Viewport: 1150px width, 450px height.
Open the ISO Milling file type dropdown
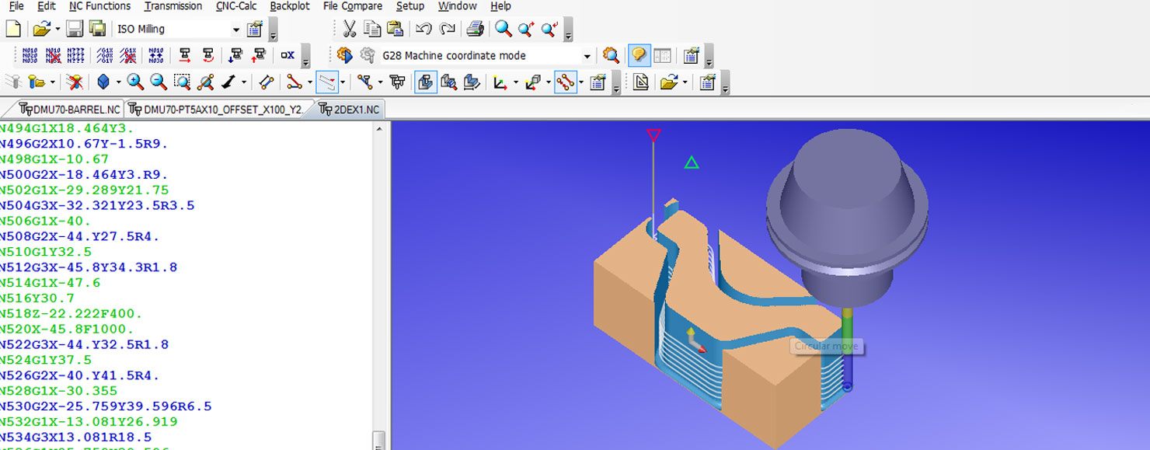235,30
